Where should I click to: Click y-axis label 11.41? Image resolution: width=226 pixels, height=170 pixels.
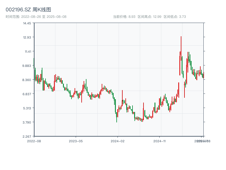click(28, 52)
